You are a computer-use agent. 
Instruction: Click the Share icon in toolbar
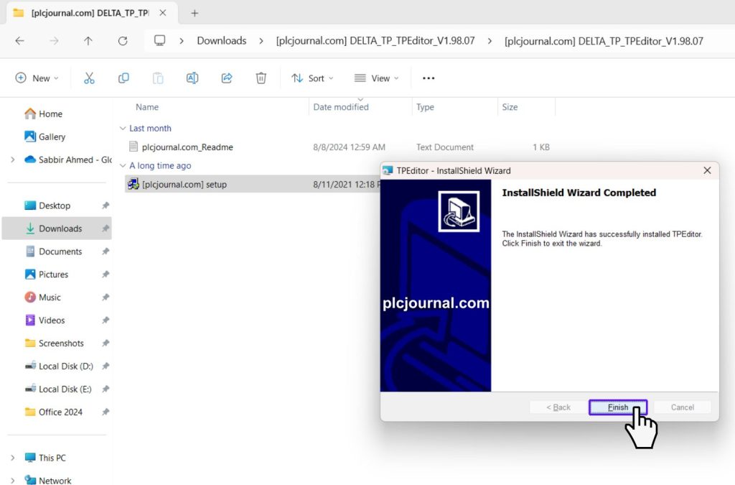click(227, 78)
